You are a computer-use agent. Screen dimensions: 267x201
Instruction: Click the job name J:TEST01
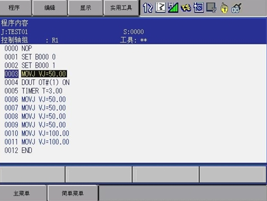pyautogui.click(x=14, y=32)
